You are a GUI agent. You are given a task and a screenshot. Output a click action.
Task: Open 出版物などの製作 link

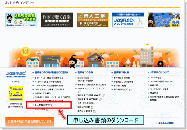pos(43,93)
